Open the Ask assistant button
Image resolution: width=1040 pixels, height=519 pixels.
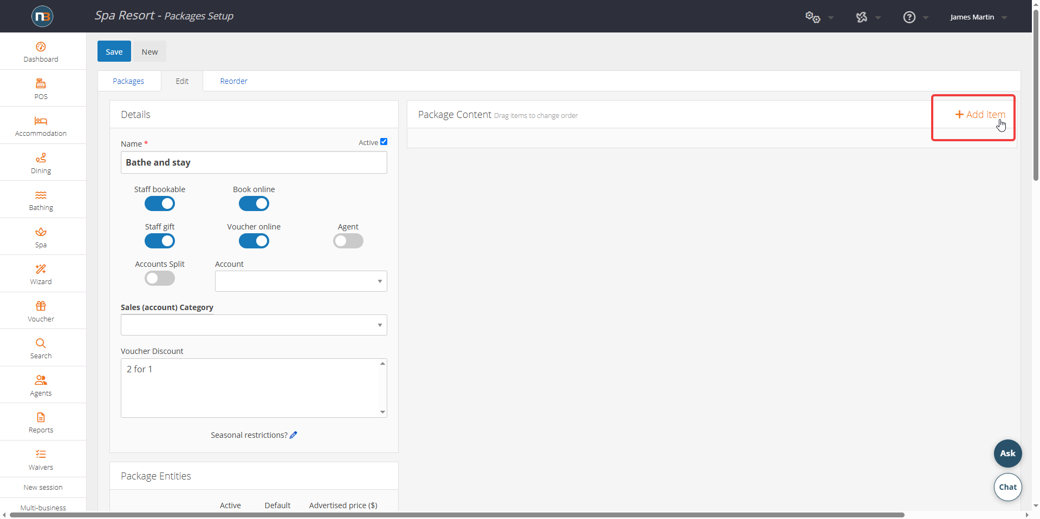click(x=1008, y=454)
